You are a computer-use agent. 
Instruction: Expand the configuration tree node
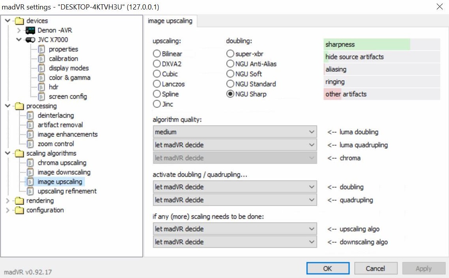pos(8,210)
